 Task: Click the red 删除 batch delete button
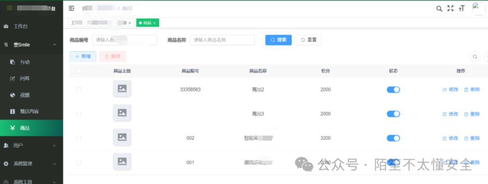pyautogui.click(x=113, y=56)
